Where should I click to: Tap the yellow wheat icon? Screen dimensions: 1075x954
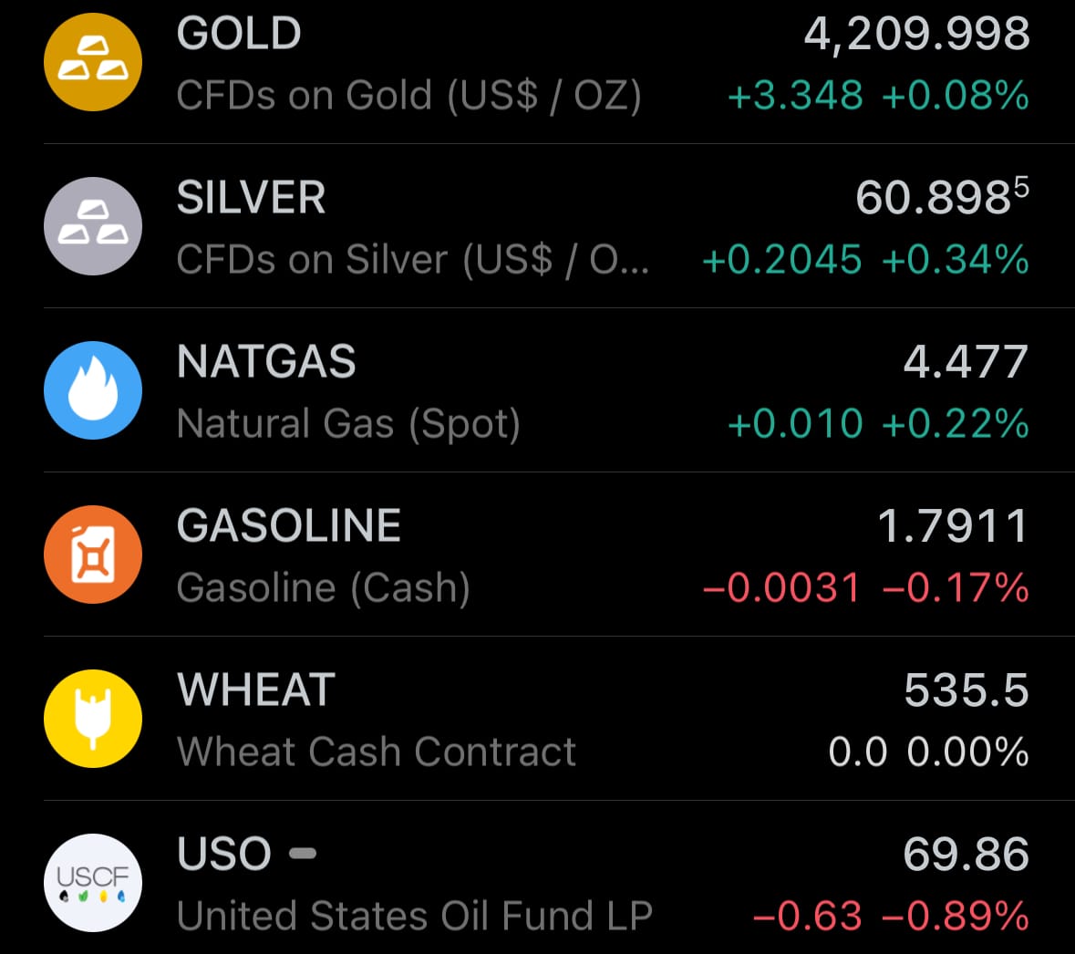coord(93,719)
